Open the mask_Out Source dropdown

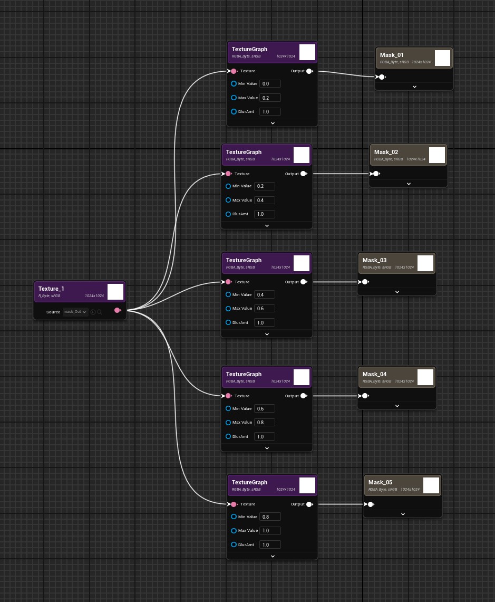coord(75,312)
